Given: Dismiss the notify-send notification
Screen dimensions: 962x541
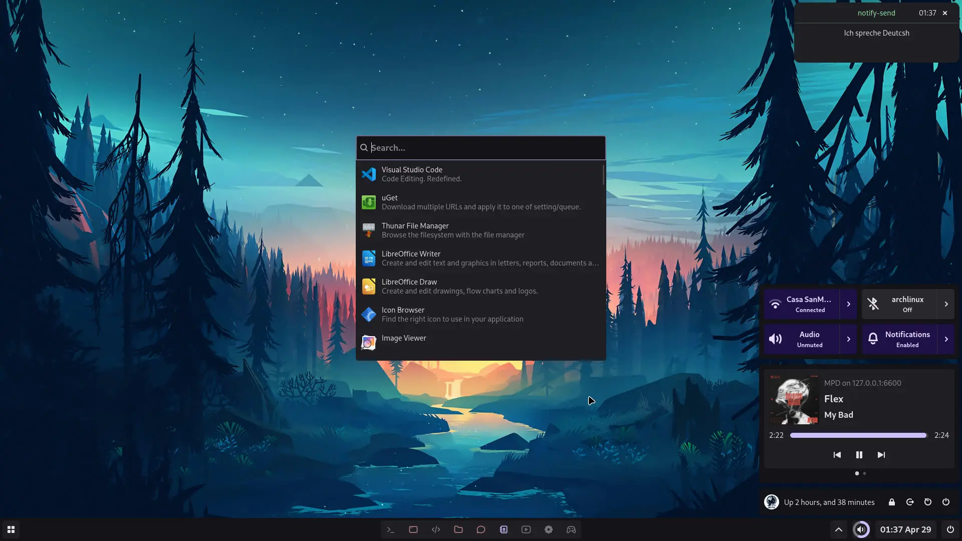Looking at the screenshot, I should tap(944, 13).
